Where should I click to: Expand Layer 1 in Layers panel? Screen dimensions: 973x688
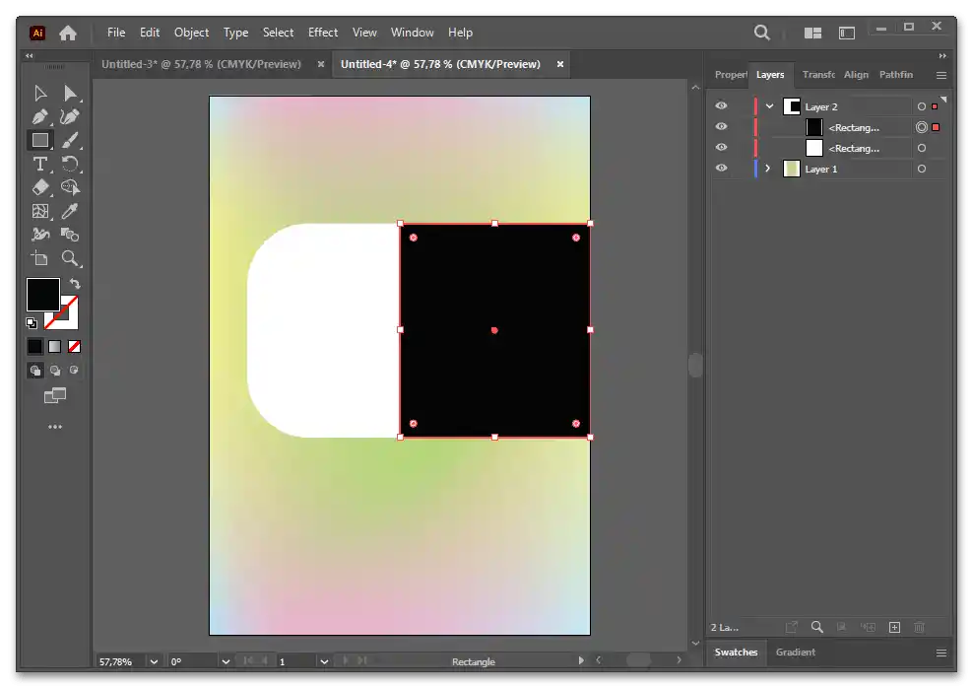768,169
